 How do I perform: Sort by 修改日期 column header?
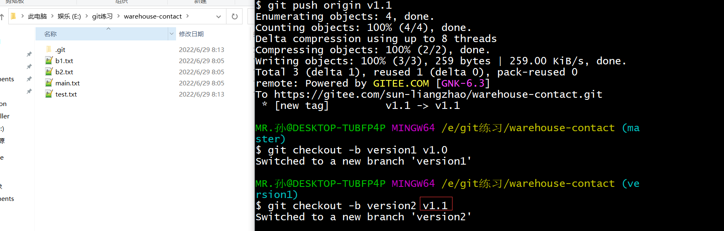pos(191,34)
